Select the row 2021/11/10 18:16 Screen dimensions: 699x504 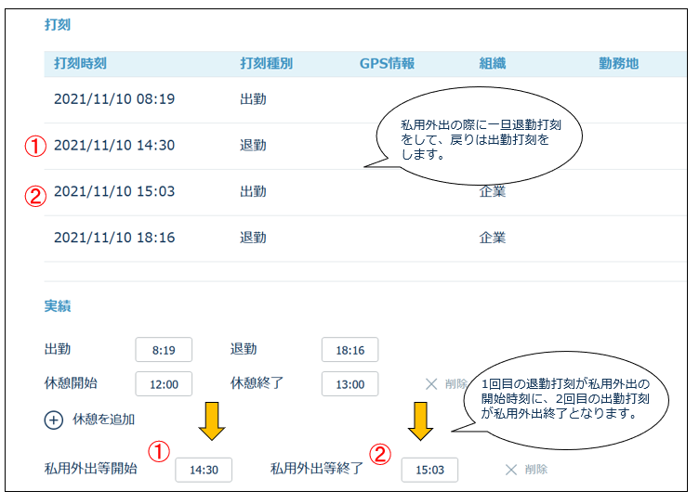364,239
